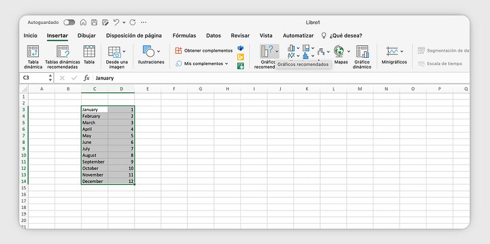Insert a waterfall chart icon

point(321,51)
